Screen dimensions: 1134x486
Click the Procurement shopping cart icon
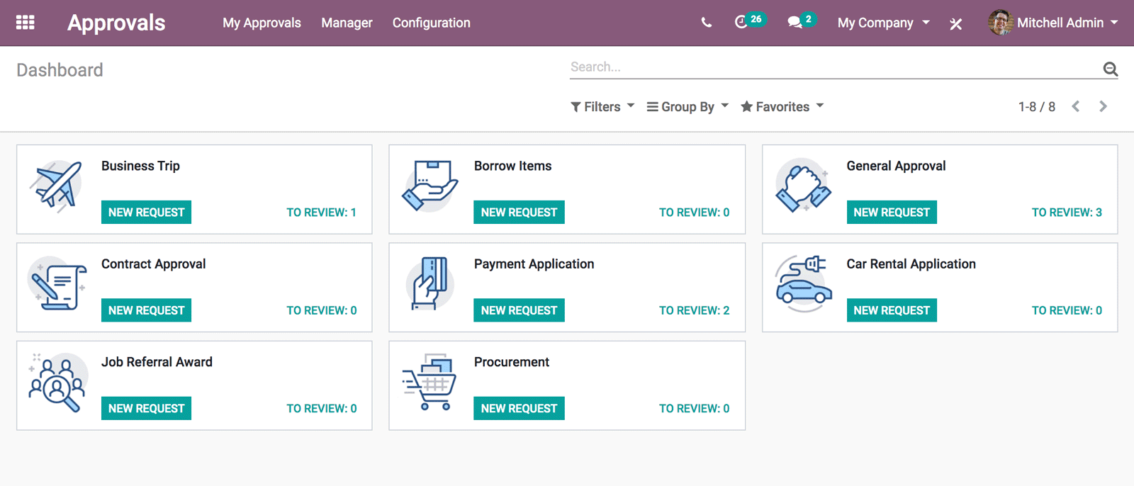pos(430,383)
